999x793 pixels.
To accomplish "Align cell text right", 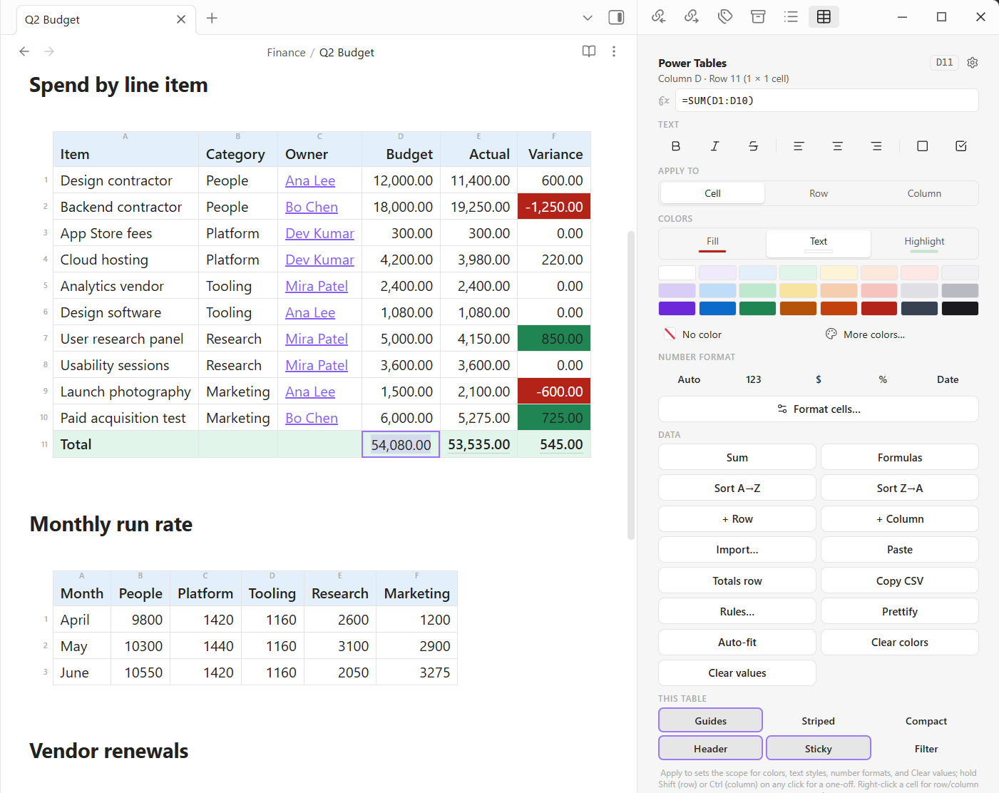I will (876, 146).
